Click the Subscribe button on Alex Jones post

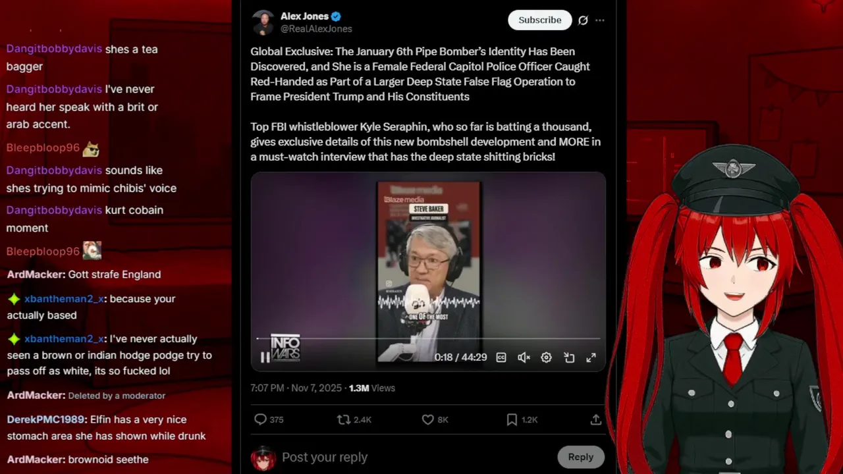point(539,20)
